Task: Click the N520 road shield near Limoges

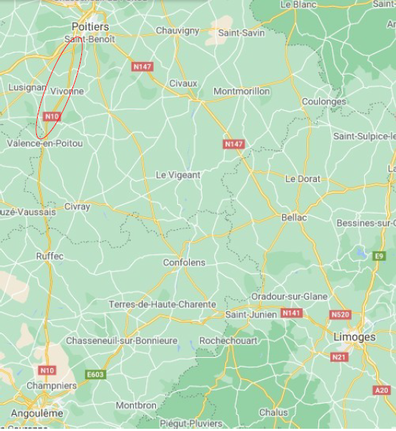Action: pyautogui.click(x=341, y=314)
